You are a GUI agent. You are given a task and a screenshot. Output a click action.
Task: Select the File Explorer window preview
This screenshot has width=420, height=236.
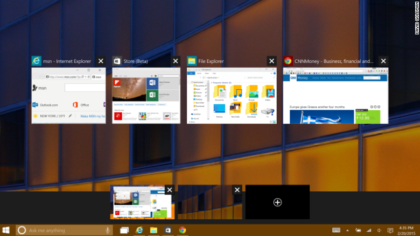(232, 95)
